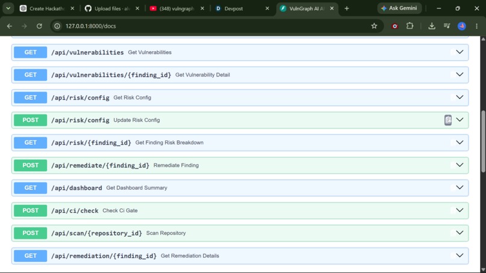This screenshot has width=486, height=273.
Task: Close the Create Hackathon tab
Action: coord(72,8)
